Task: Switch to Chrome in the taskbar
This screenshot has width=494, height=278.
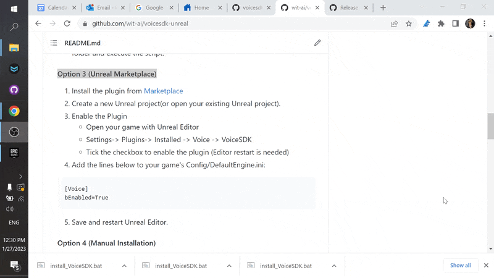Action: [x=14, y=111]
